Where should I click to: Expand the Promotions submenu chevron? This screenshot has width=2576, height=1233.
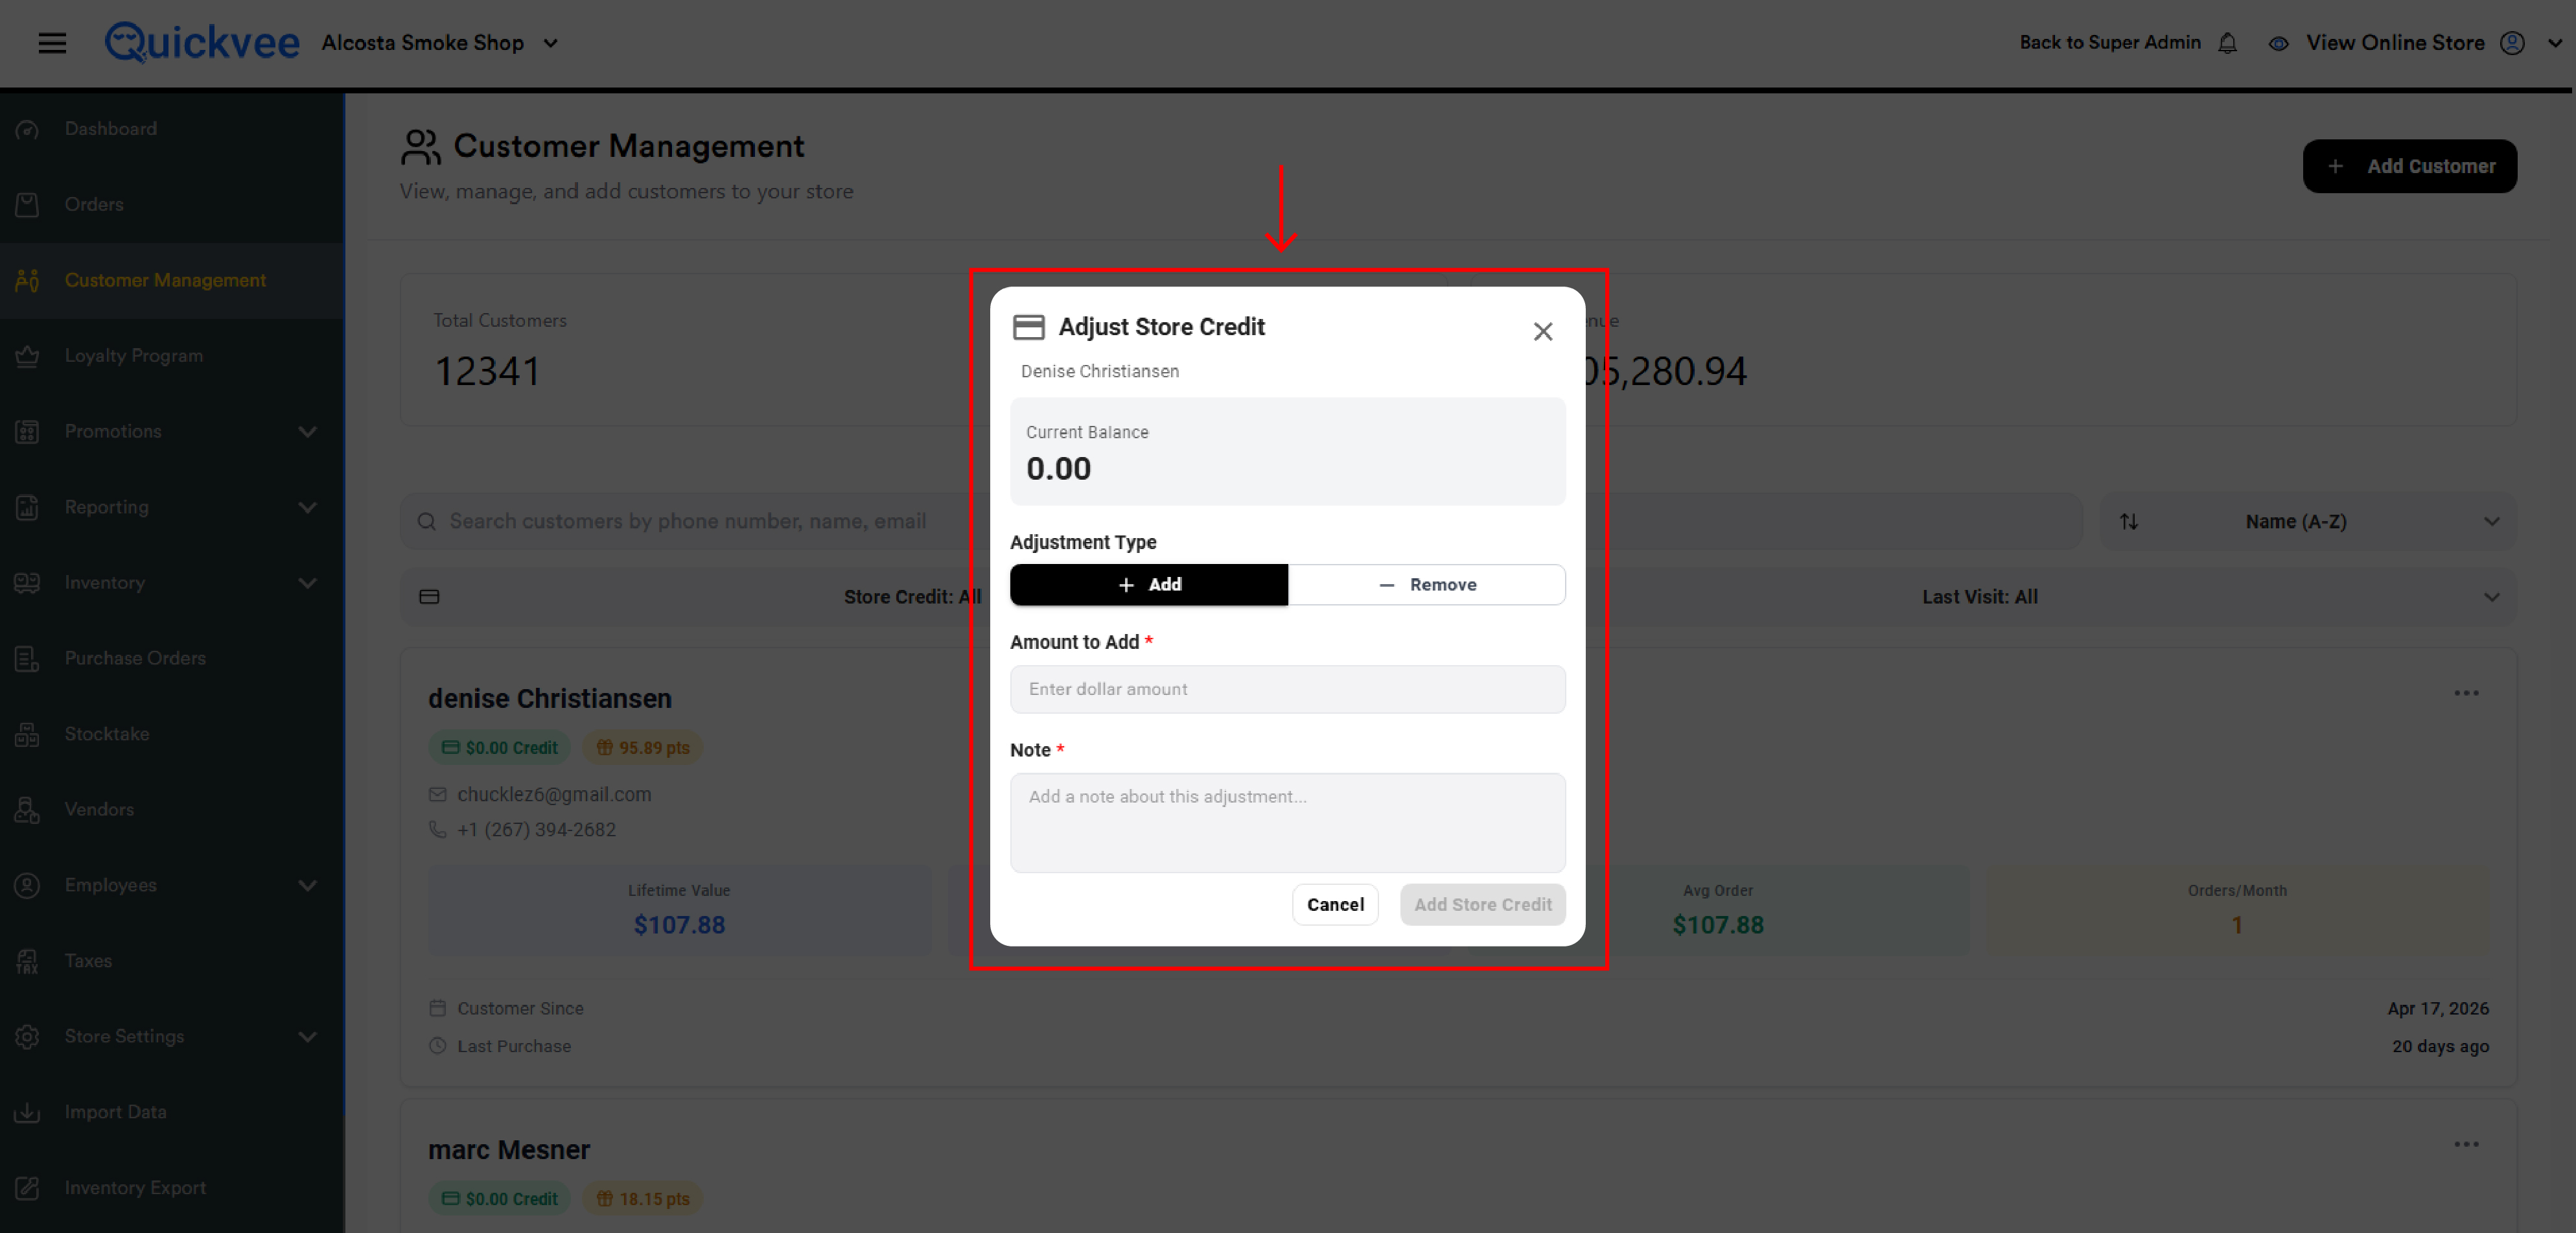coord(308,432)
